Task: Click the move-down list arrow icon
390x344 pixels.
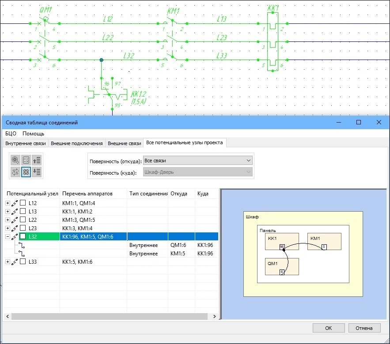Action: click(37, 172)
